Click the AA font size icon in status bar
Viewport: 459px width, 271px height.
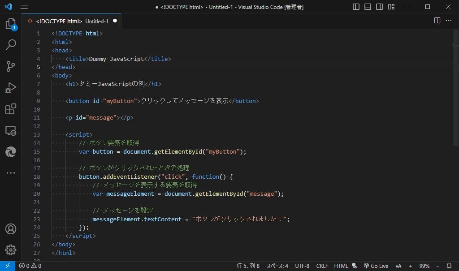pyautogui.click(x=398, y=266)
